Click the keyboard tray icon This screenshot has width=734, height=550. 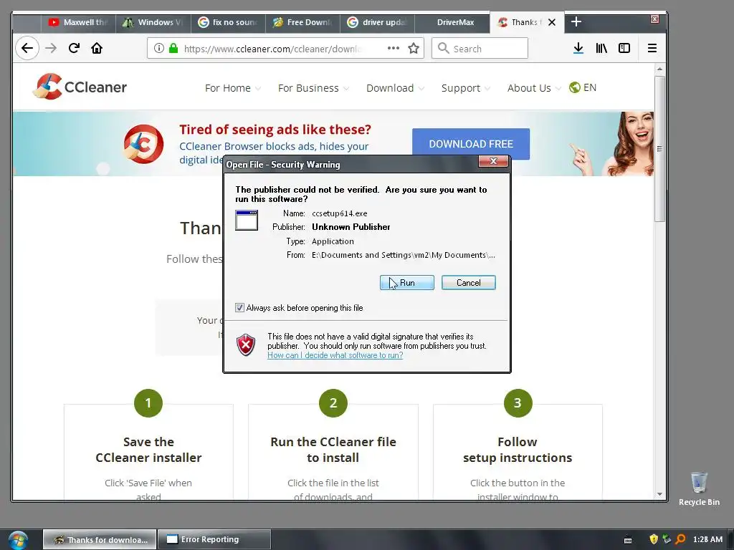coord(628,540)
